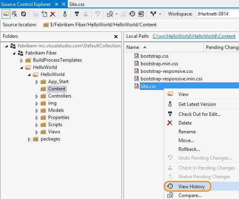The image size is (239, 199).
Task: Choose Compare... from the context menu
Action: click(x=190, y=195)
